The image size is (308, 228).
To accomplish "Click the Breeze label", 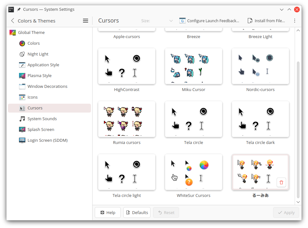I will click(194, 36).
